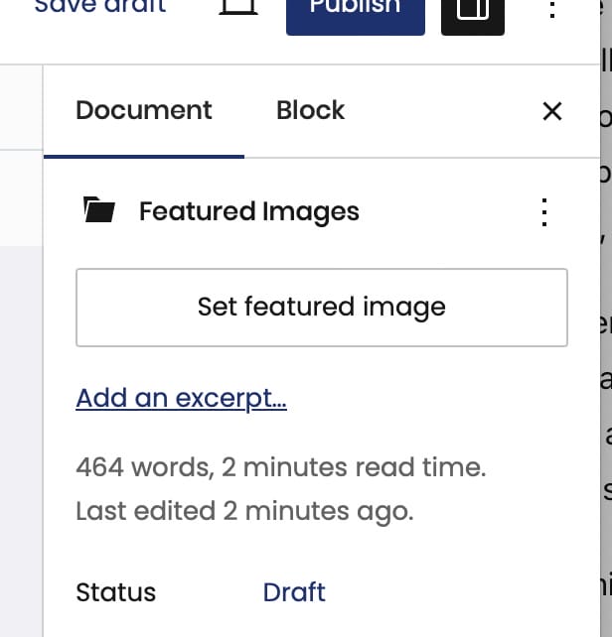Open the editor options menu at top

coord(552,9)
